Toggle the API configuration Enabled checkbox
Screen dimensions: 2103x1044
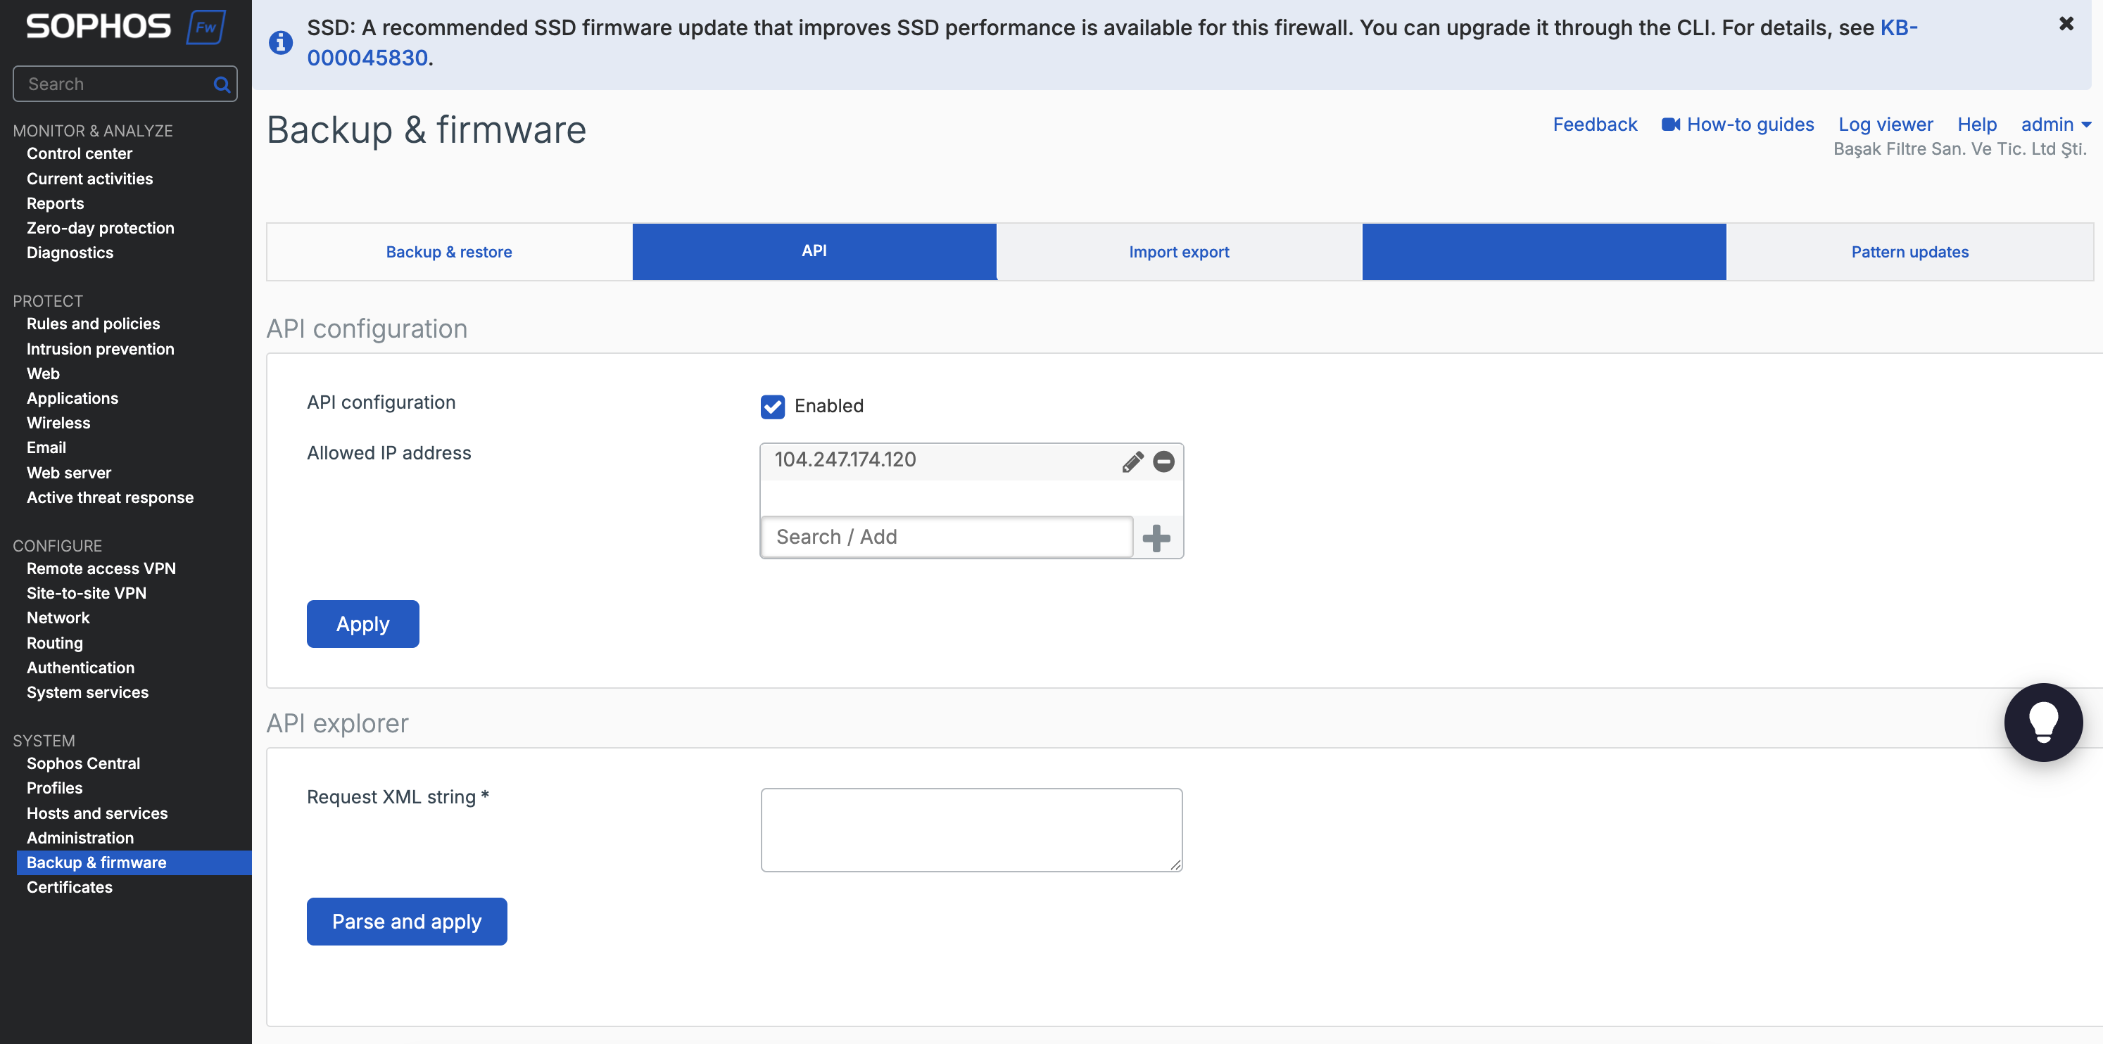[x=772, y=407]
